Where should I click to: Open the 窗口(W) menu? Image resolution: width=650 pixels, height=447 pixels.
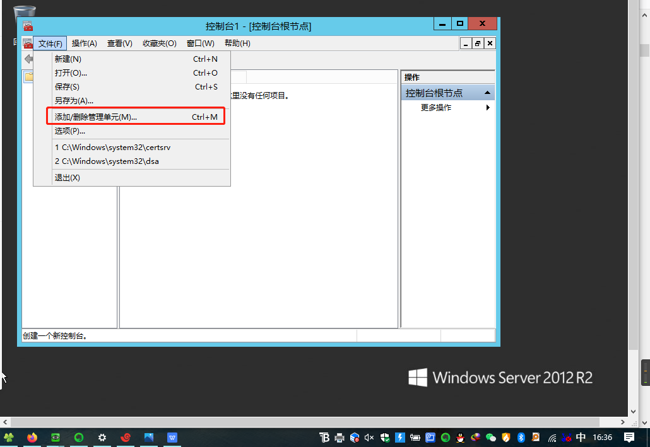pyautogui.click(x=200, y=44)
